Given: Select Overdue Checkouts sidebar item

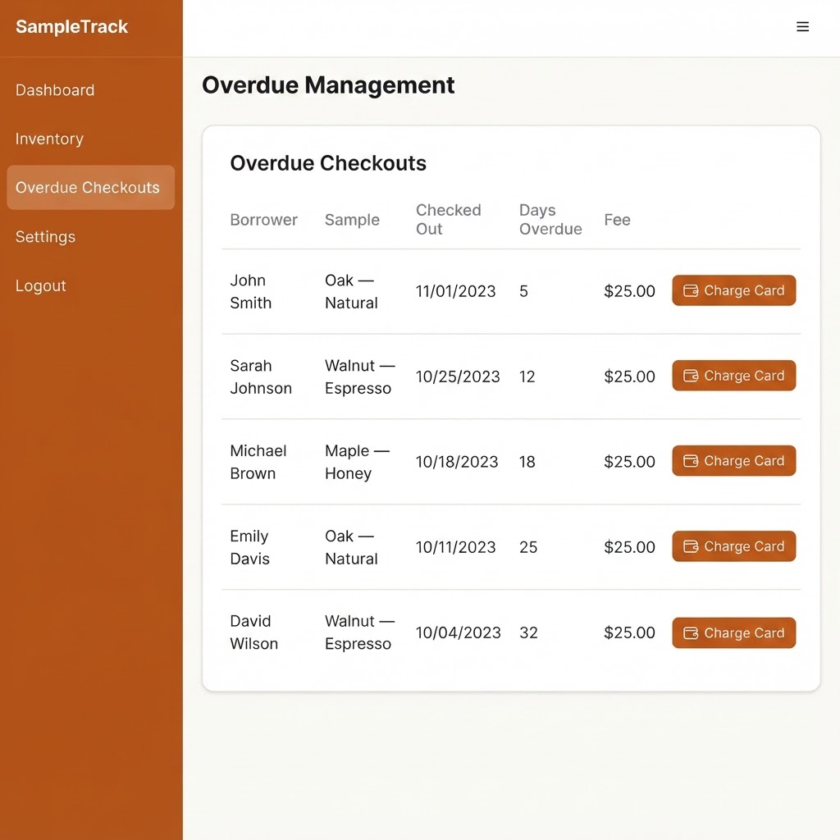Looking at the screenshot, I should tap(90, 188).
